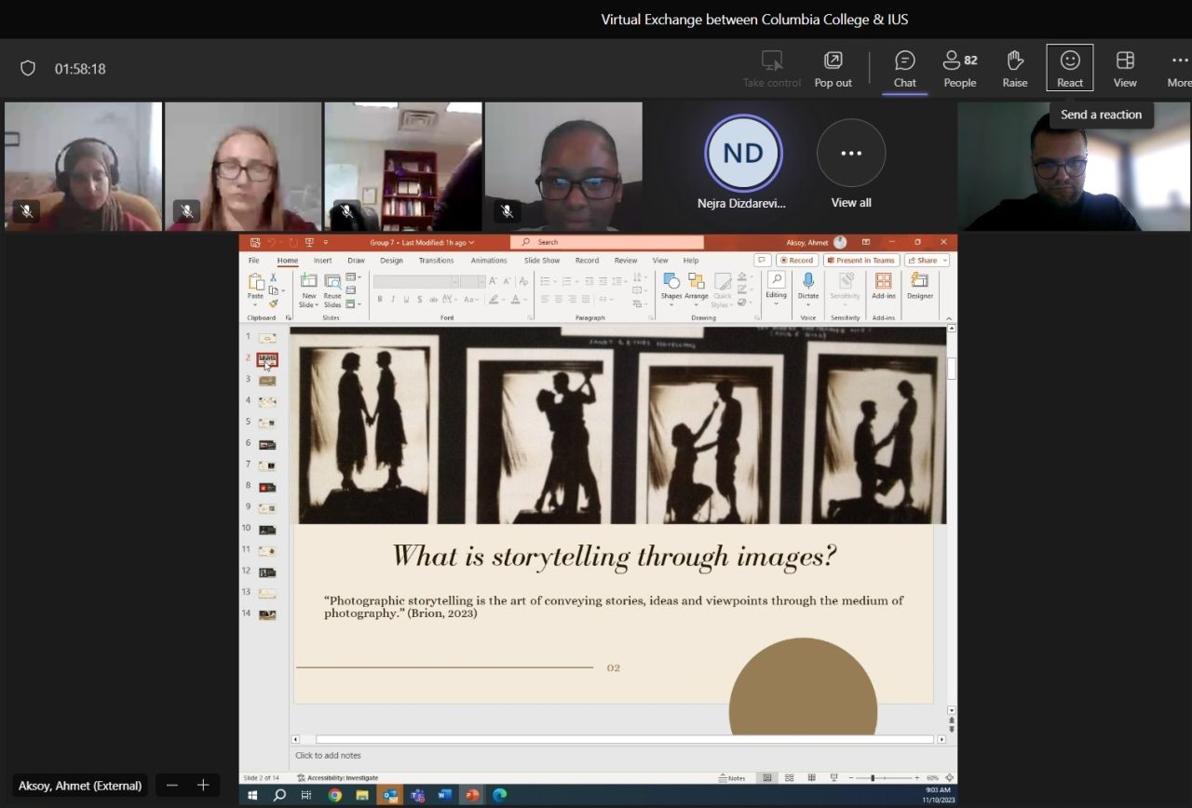Click the Present in Teams button

coord(860,261)
